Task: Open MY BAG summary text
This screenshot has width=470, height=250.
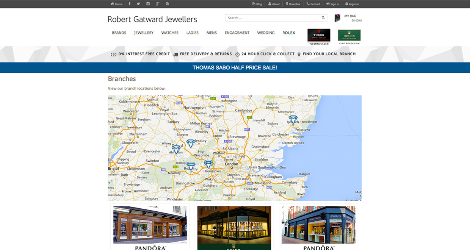Action: 353,18
